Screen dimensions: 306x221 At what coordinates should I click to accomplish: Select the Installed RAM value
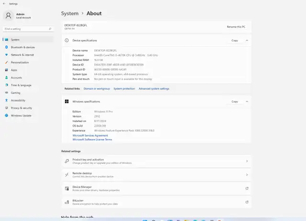pyautogui.click(x=98, y=60)
